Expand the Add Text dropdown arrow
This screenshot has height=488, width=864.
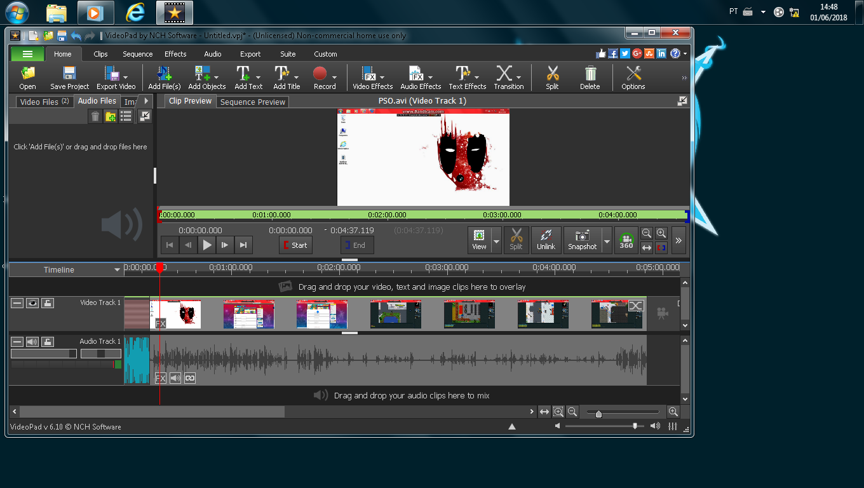coord(258,78)
